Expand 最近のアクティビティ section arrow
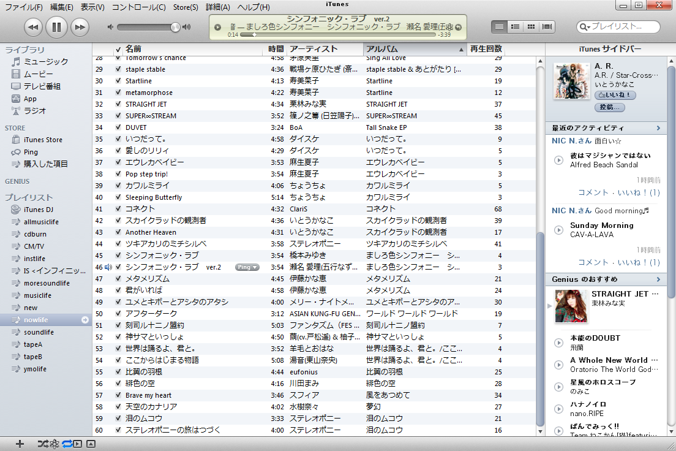 658,127
